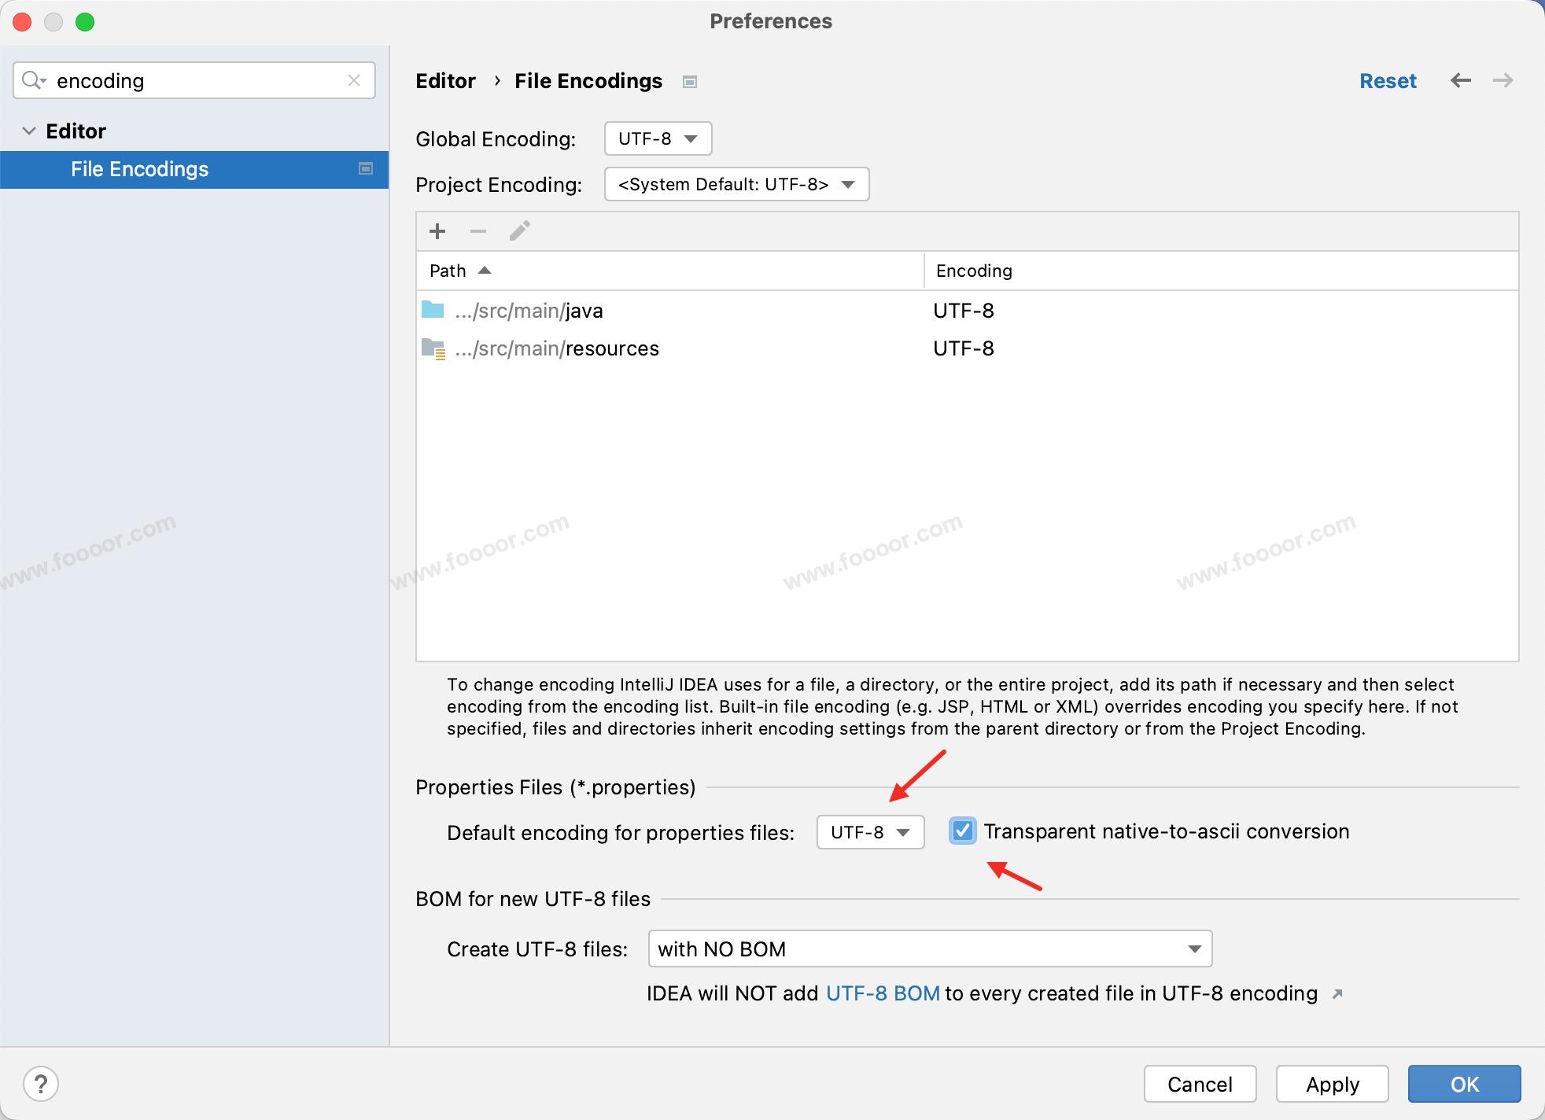Image resolution: width=1545 pixels, height=1120 pixels.
Task: Click the back arrow navigation icon
Action: (1460, 80)
